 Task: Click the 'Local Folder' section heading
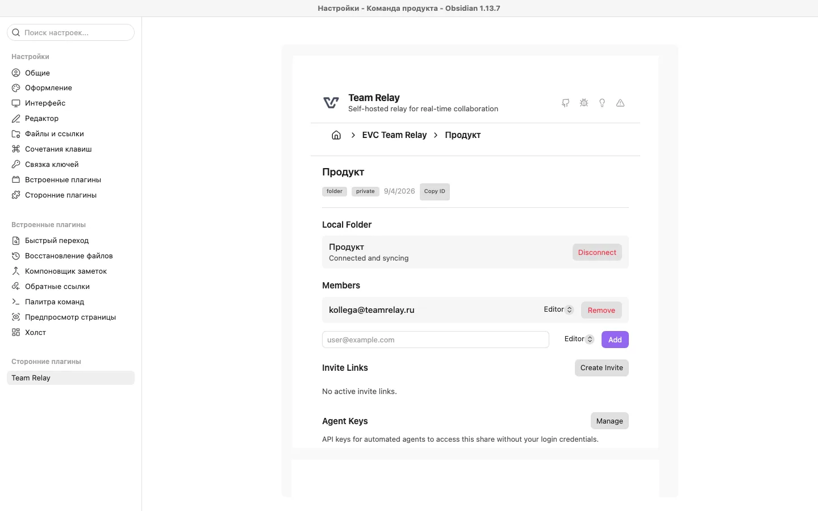[x=347, y=225]
